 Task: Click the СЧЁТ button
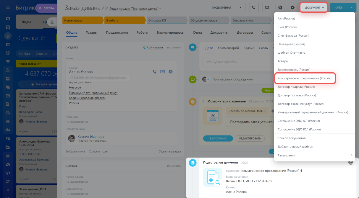[339, 7]
